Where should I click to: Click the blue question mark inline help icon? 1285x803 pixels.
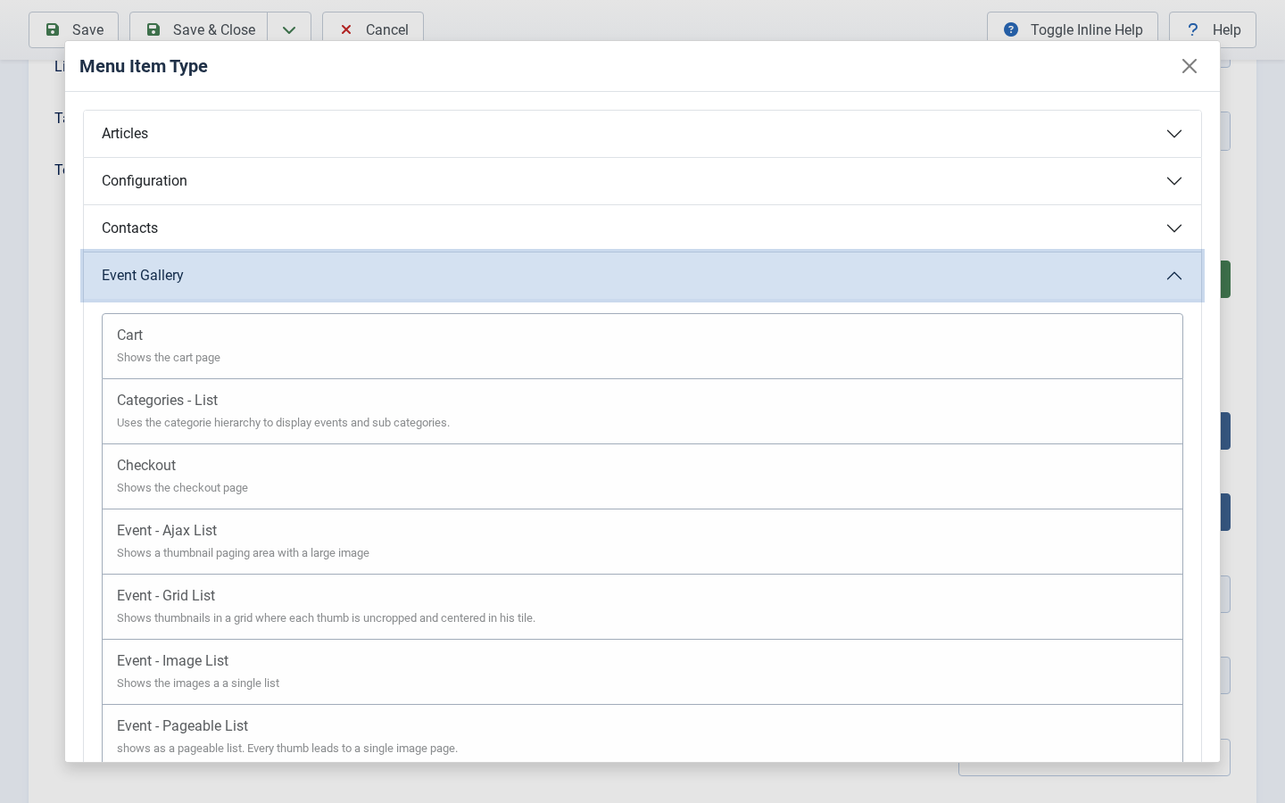pyautogui.click(x=1011, y=29)
